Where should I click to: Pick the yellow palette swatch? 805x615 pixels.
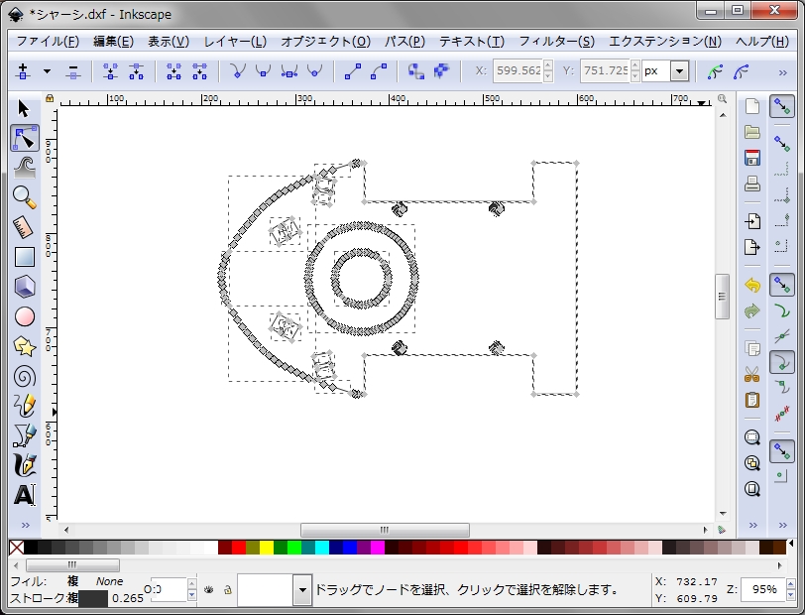(267, 548)
